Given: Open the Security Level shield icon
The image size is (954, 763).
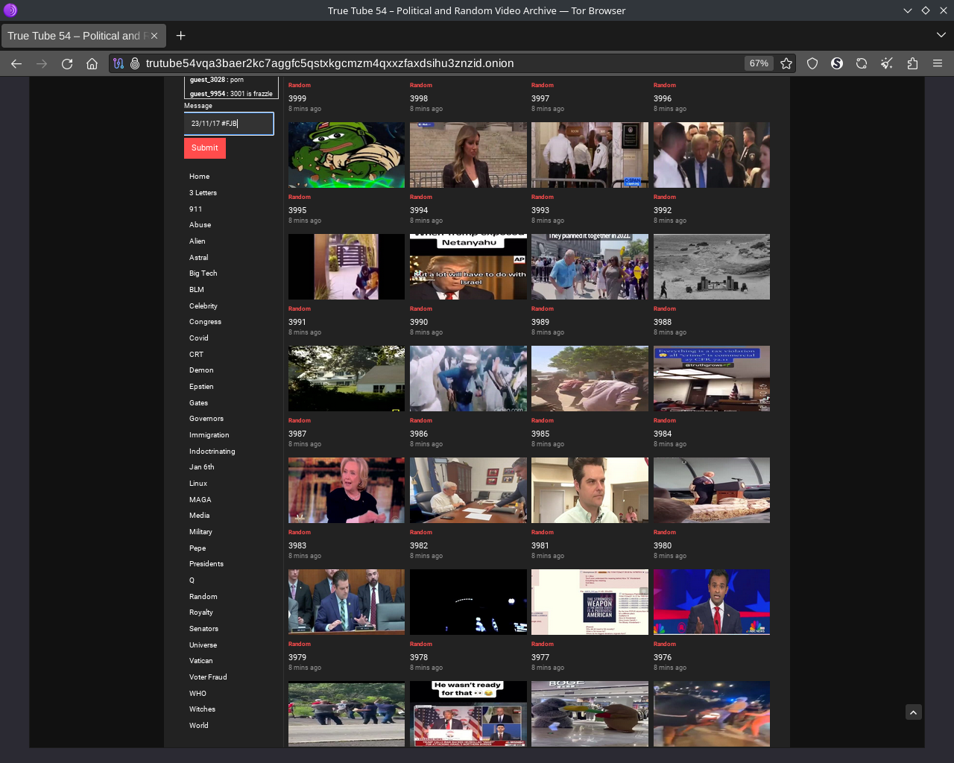Looking at the screenshot, I should click(812, 63).
